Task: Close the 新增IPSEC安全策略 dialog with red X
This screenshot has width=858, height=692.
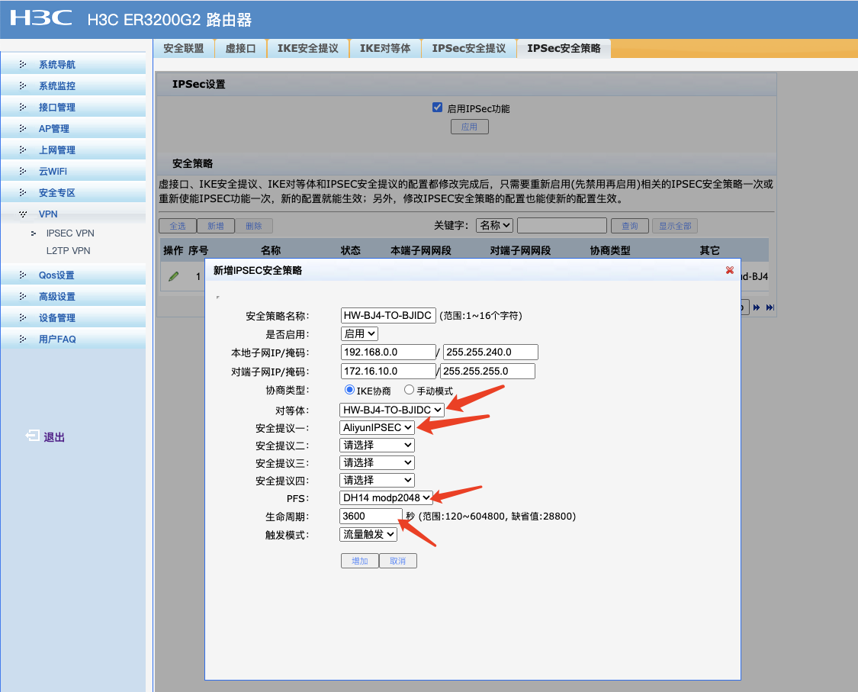Action: pyautogui.click(x=729, y=270)
